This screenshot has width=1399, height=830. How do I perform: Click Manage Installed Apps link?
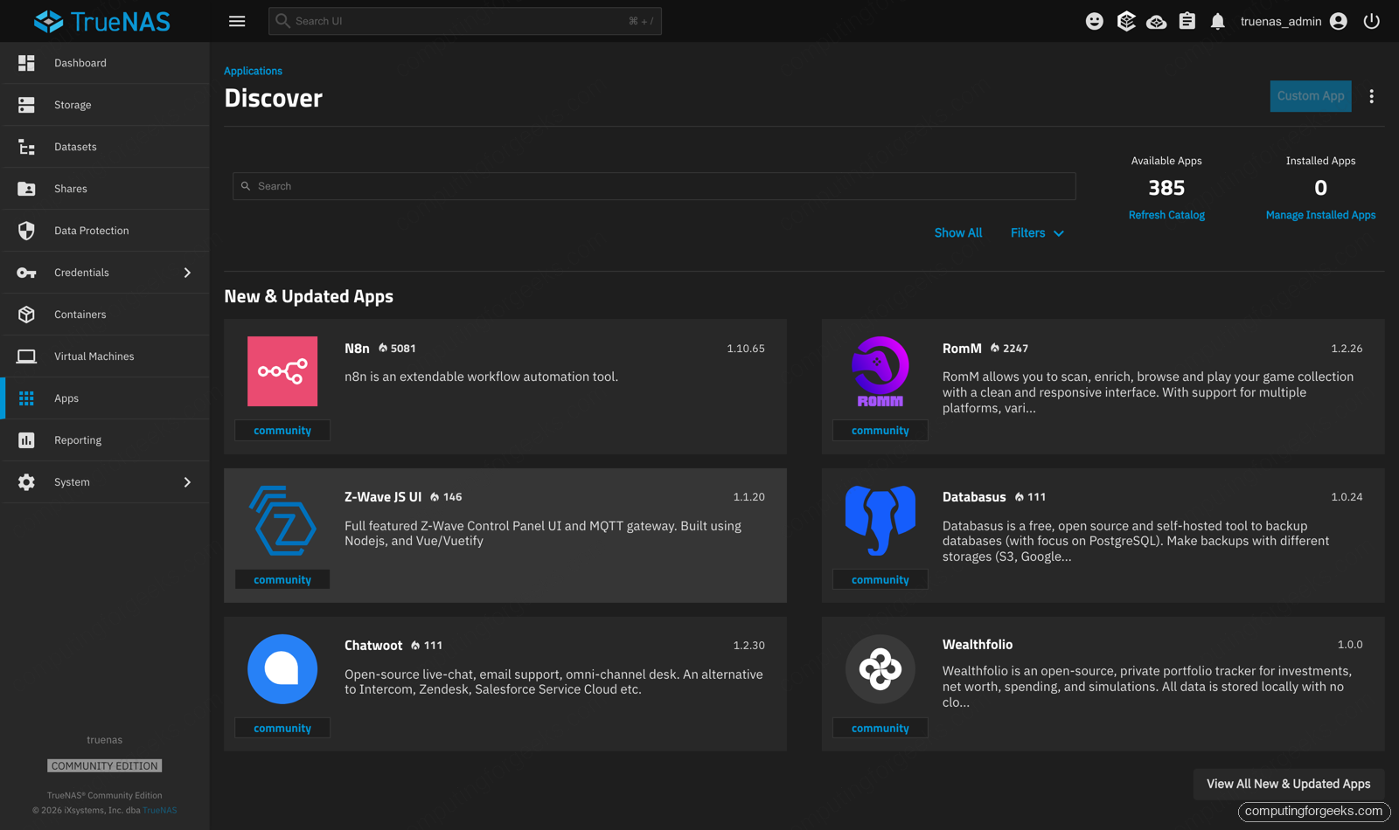pos(1320,215)
